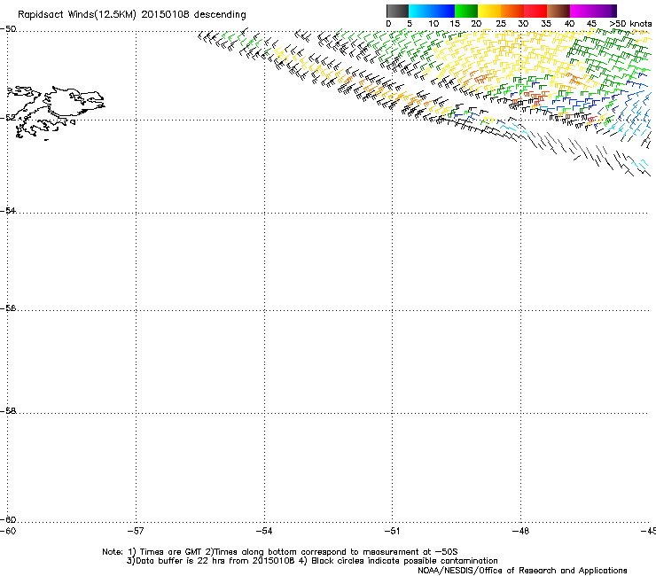656x576 pixels.
Task: Click the longitude label -51 on bottom axis
Action: pos(392,531)
